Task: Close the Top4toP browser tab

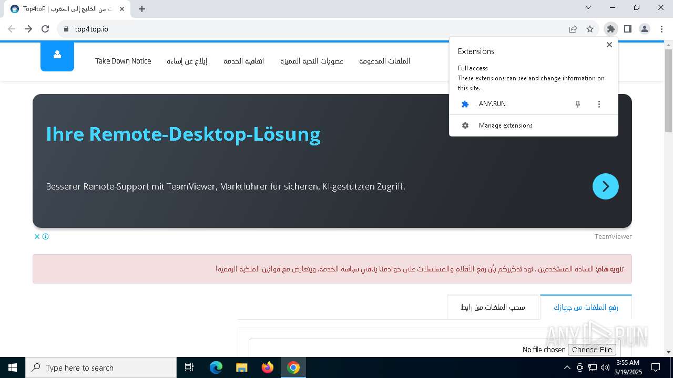Action: click(122, 9)
